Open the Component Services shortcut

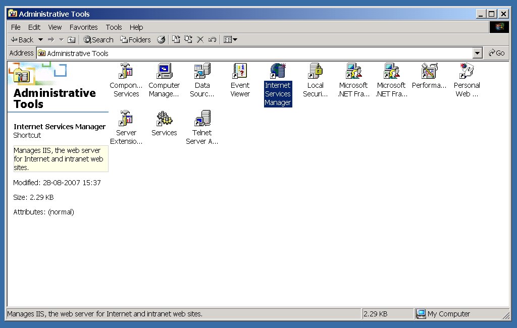[126, 80]
